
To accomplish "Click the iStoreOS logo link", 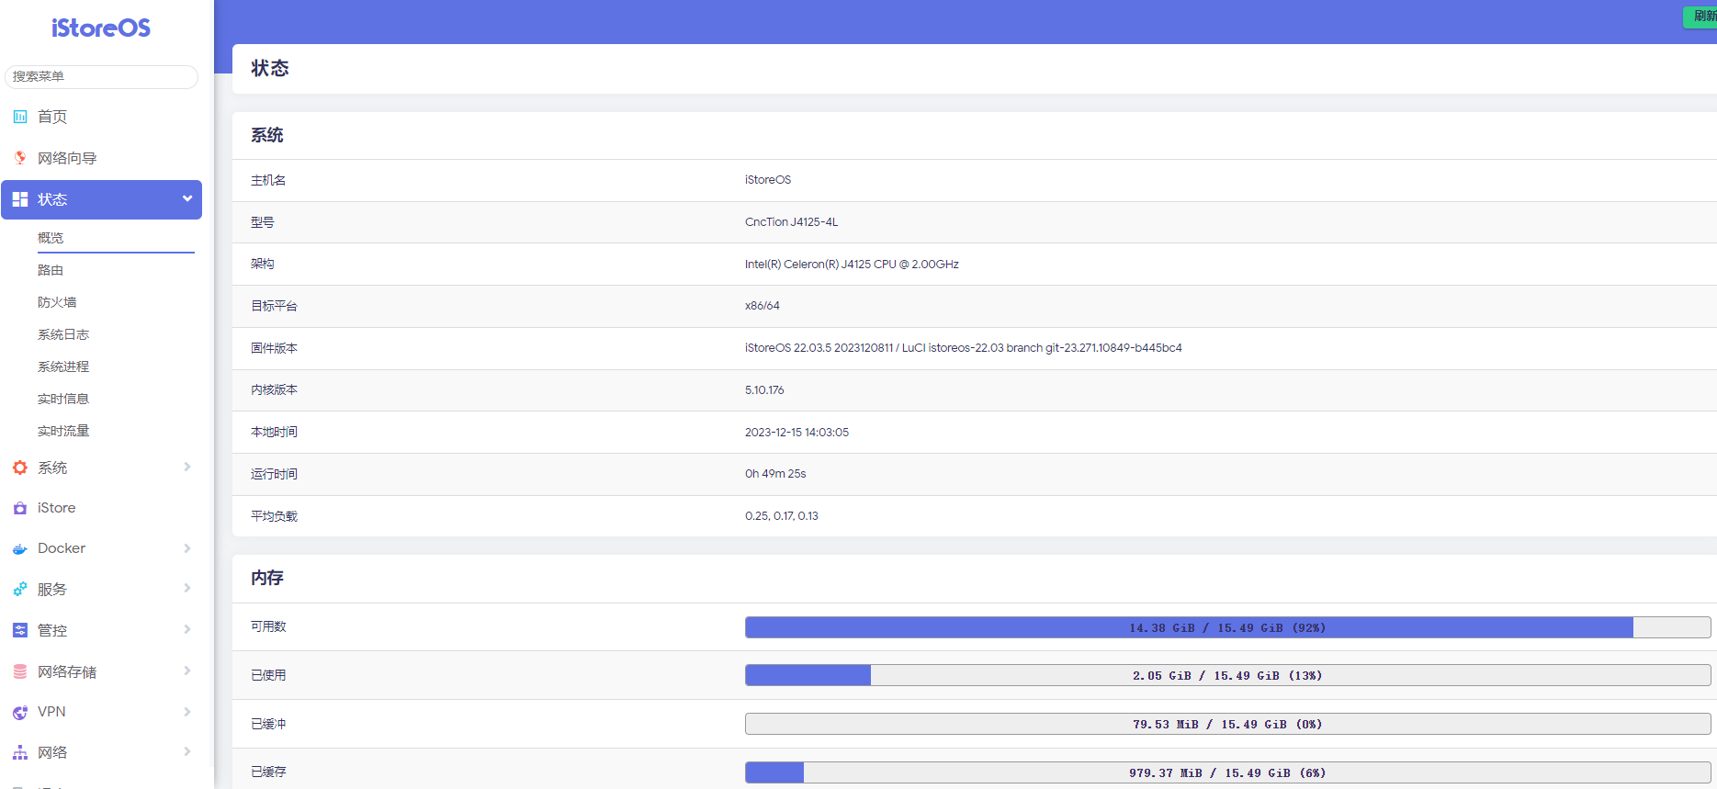I will point(101,28).
